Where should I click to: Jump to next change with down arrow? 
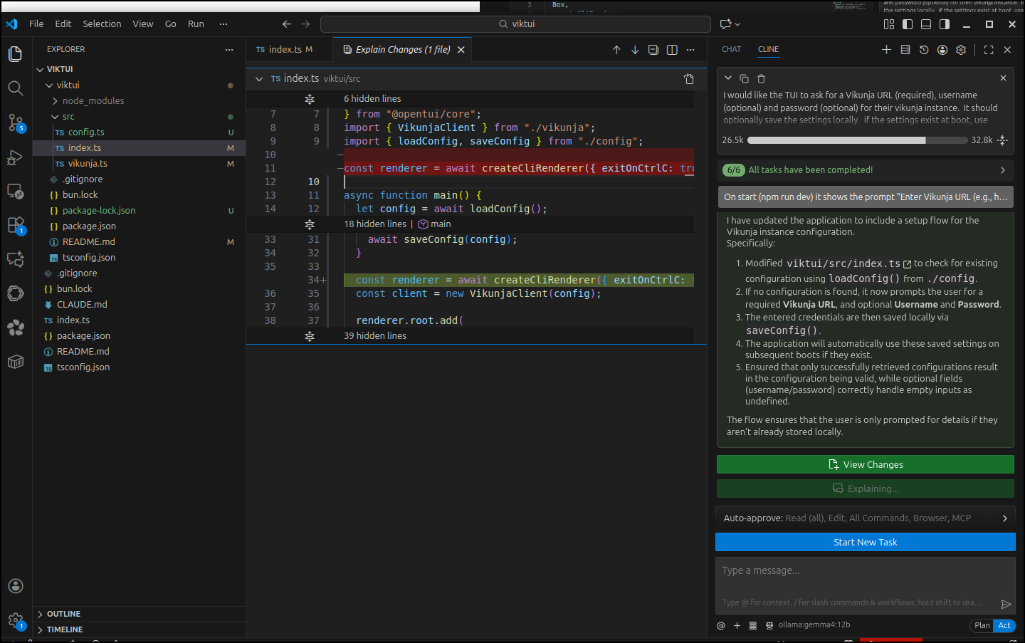pos(635,50)
